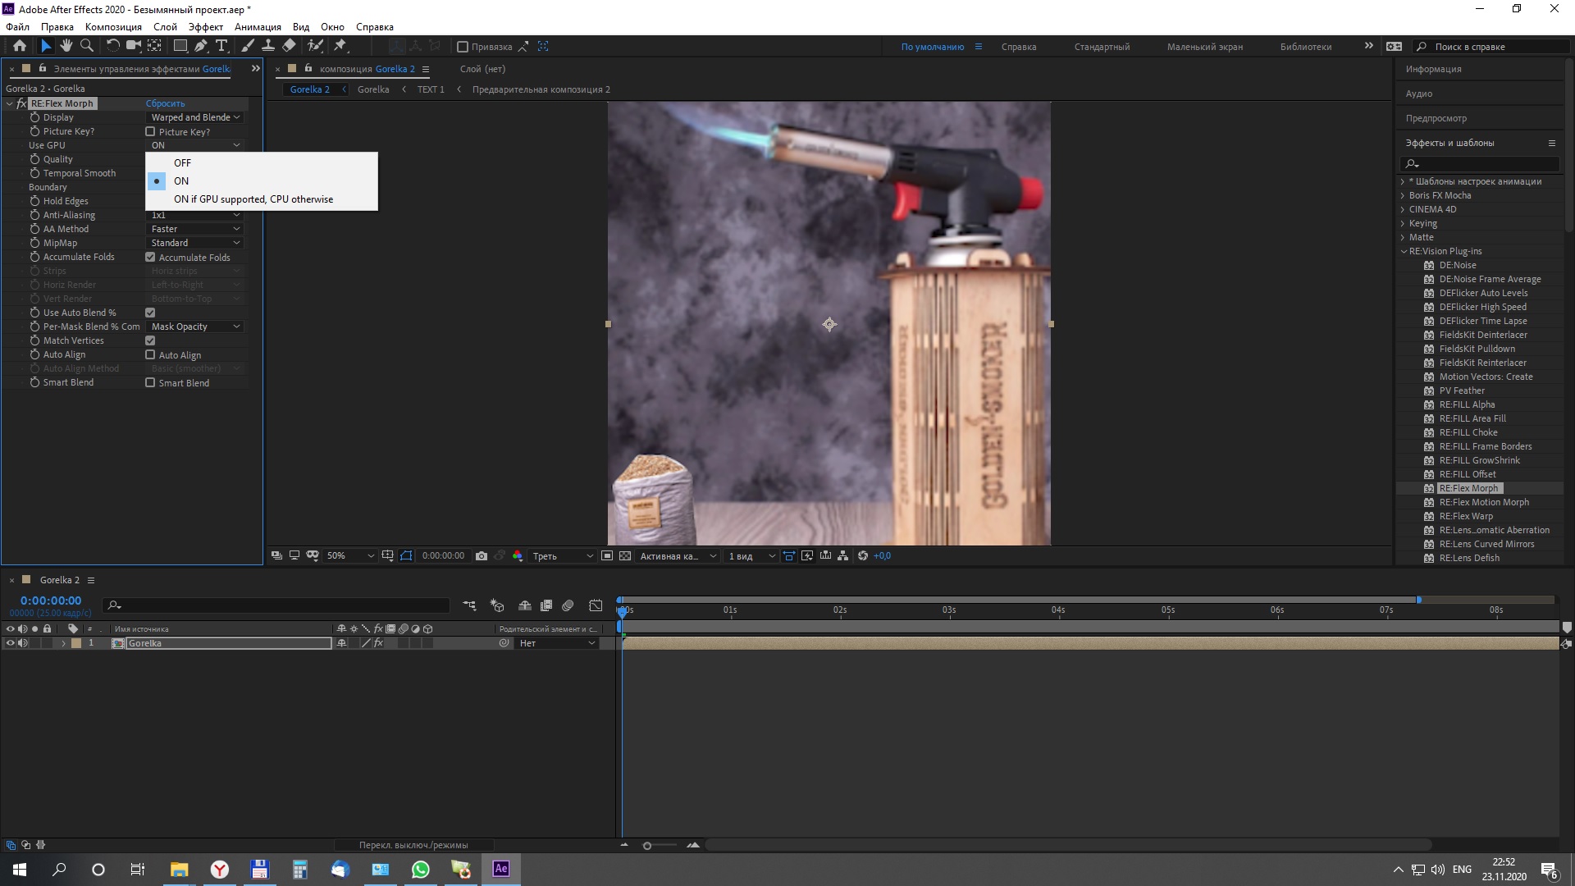Image resolution: width=1575 pixels, height=886 pixels.
Task: Select RE:Flex Warp in the effects list
Action: pos(1465,516)
